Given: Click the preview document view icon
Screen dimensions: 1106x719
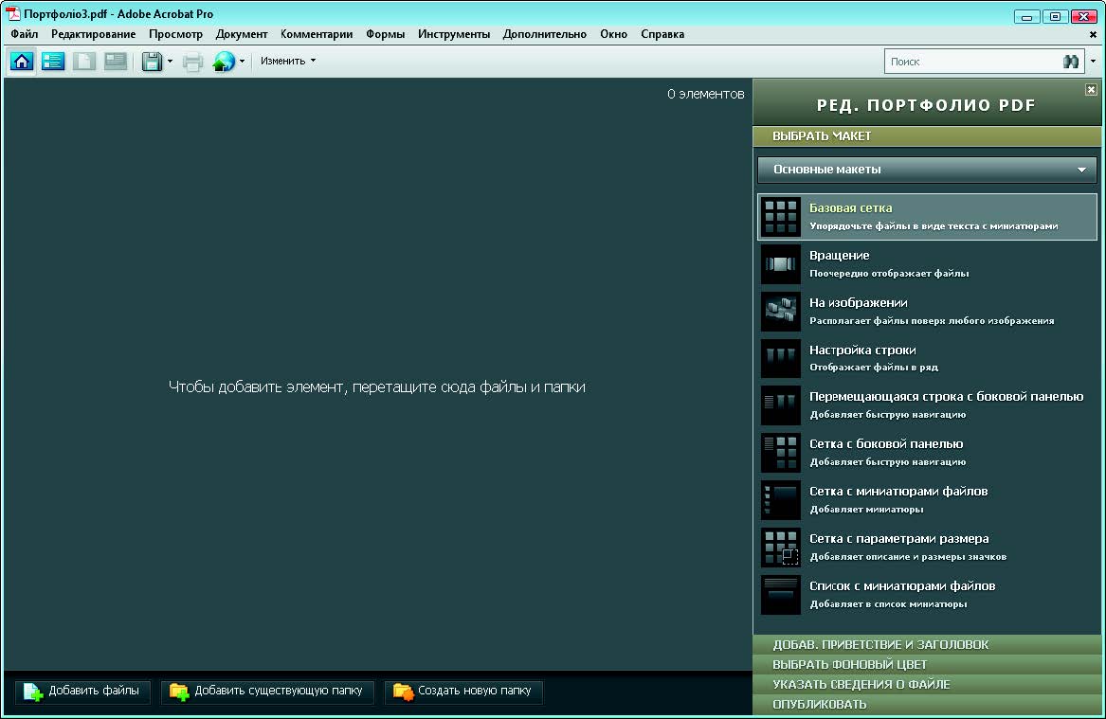Looking at the screenshot, I should tap(84, 62).
